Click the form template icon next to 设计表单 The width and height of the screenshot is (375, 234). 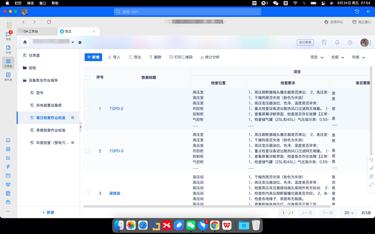click(x=324, y=42)
